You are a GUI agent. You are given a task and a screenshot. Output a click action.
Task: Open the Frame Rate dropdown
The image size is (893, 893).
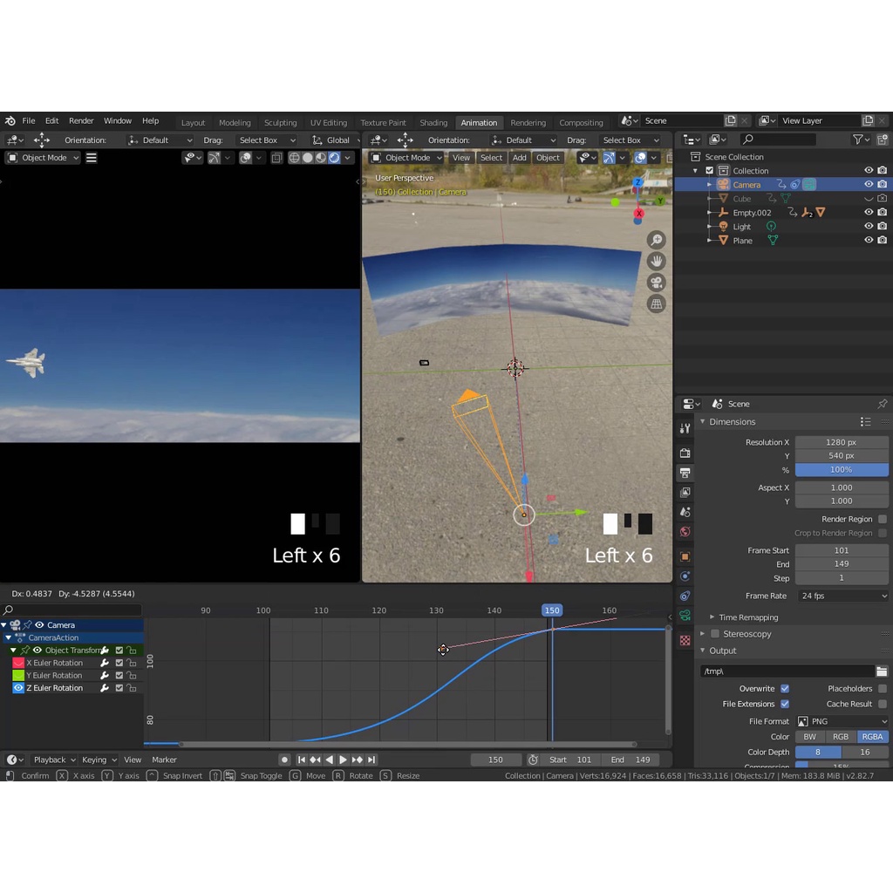click(842, 596)
